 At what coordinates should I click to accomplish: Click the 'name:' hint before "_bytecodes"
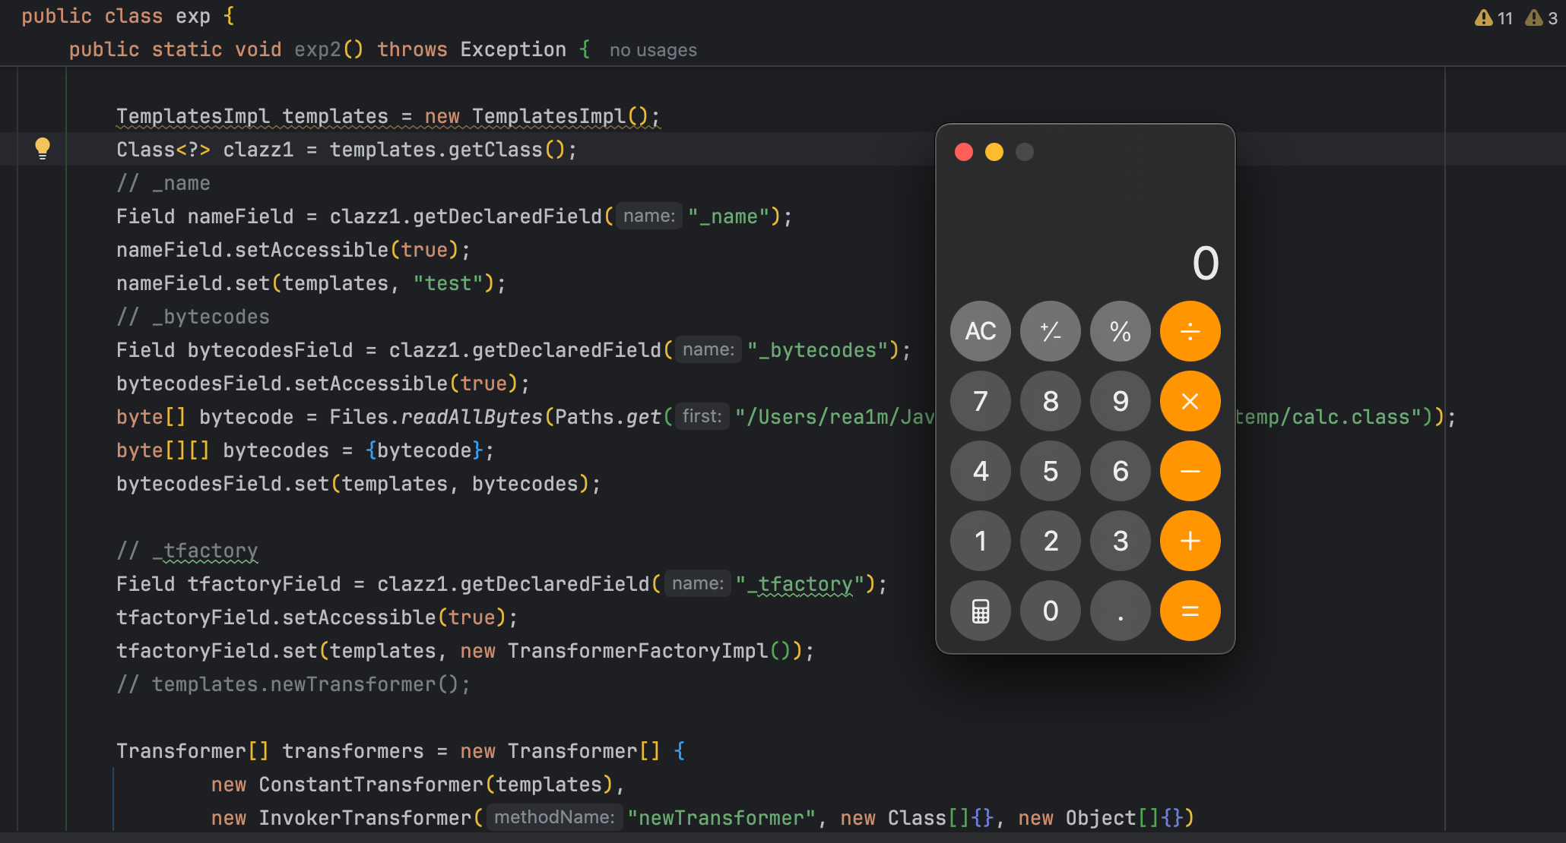pos(709,349)
